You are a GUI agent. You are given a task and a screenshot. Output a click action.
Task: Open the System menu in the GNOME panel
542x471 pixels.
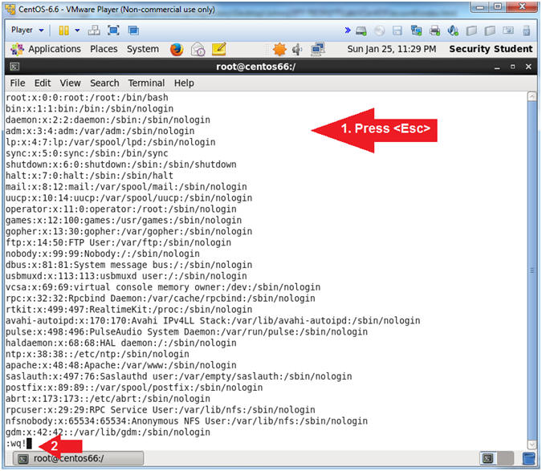point(143,49)
